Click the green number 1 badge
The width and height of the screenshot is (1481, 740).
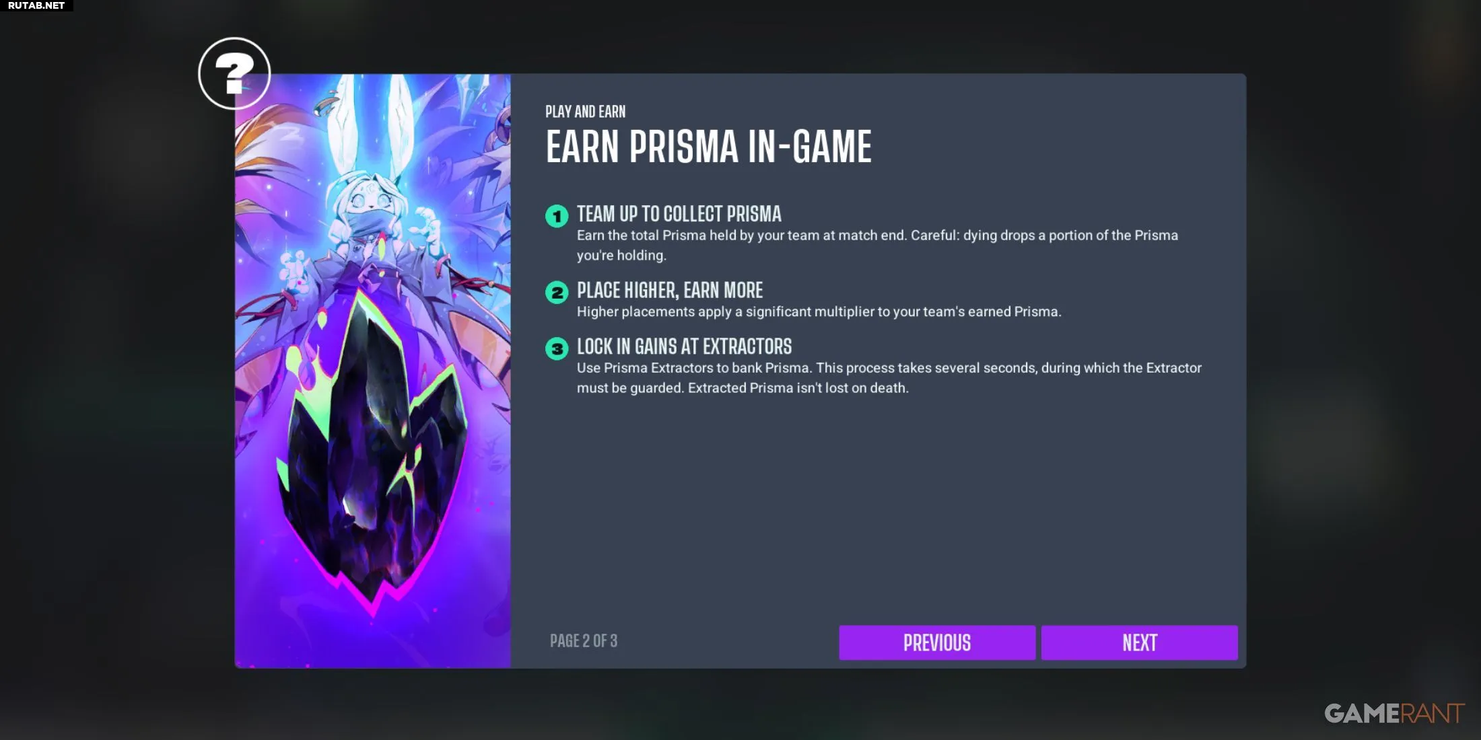point(557,216)
